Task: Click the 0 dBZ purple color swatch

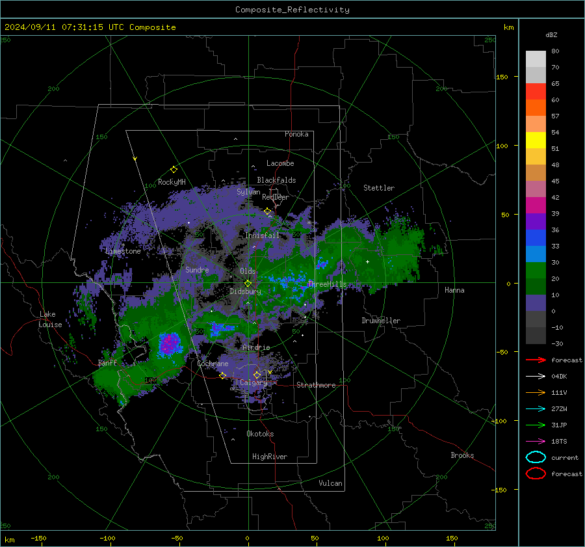Action: pyautogui.click(x=536, y=303)
